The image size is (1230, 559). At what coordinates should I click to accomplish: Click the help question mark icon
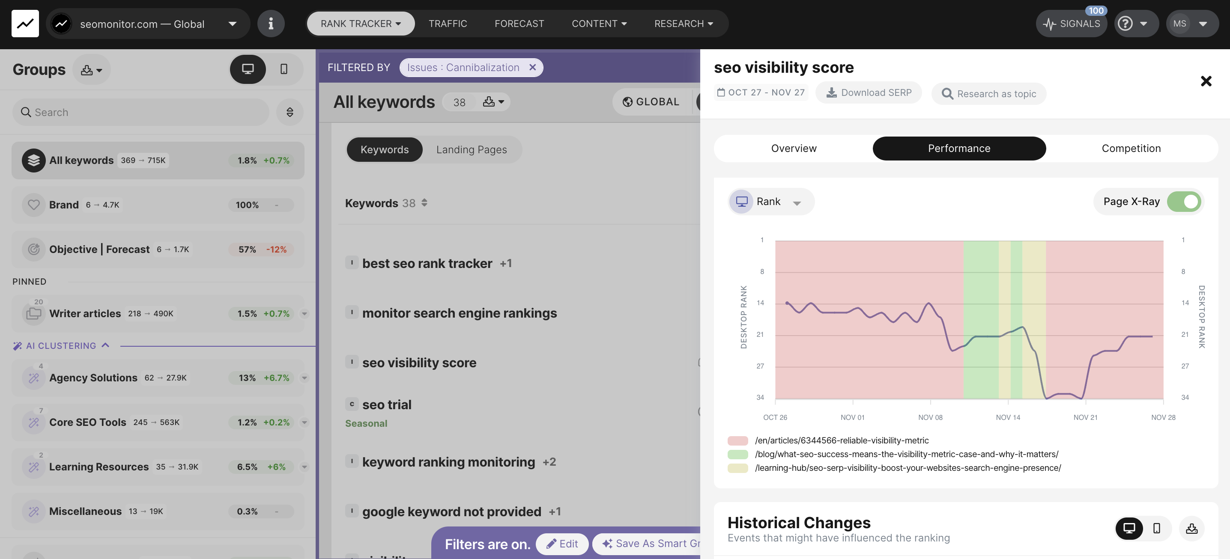(x=1125, y=24)
